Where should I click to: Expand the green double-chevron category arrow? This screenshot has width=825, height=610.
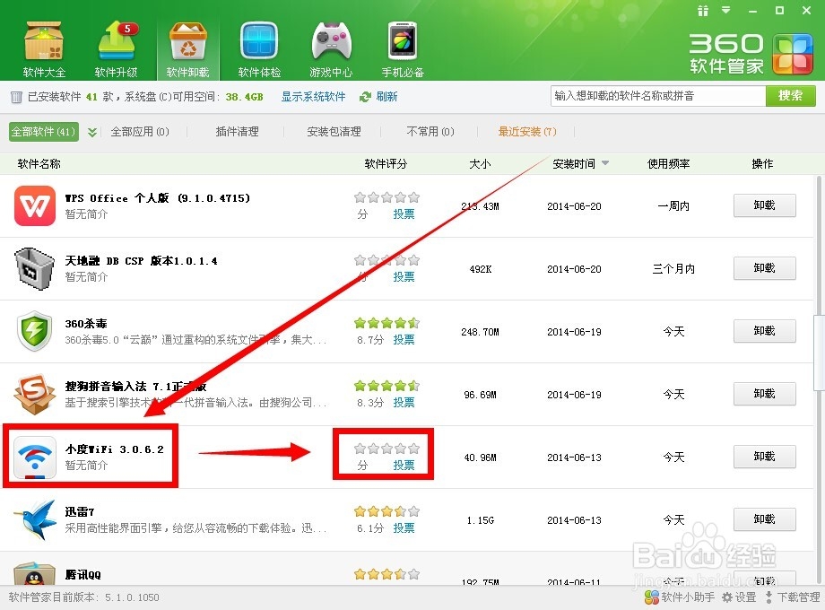(x=92, y=132)
